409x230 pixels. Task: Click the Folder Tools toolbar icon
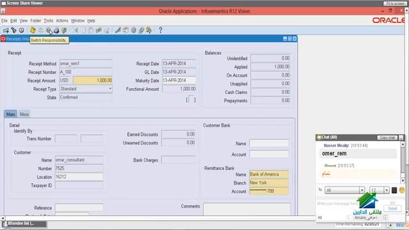pyautogui.click(x=149, y=30)
